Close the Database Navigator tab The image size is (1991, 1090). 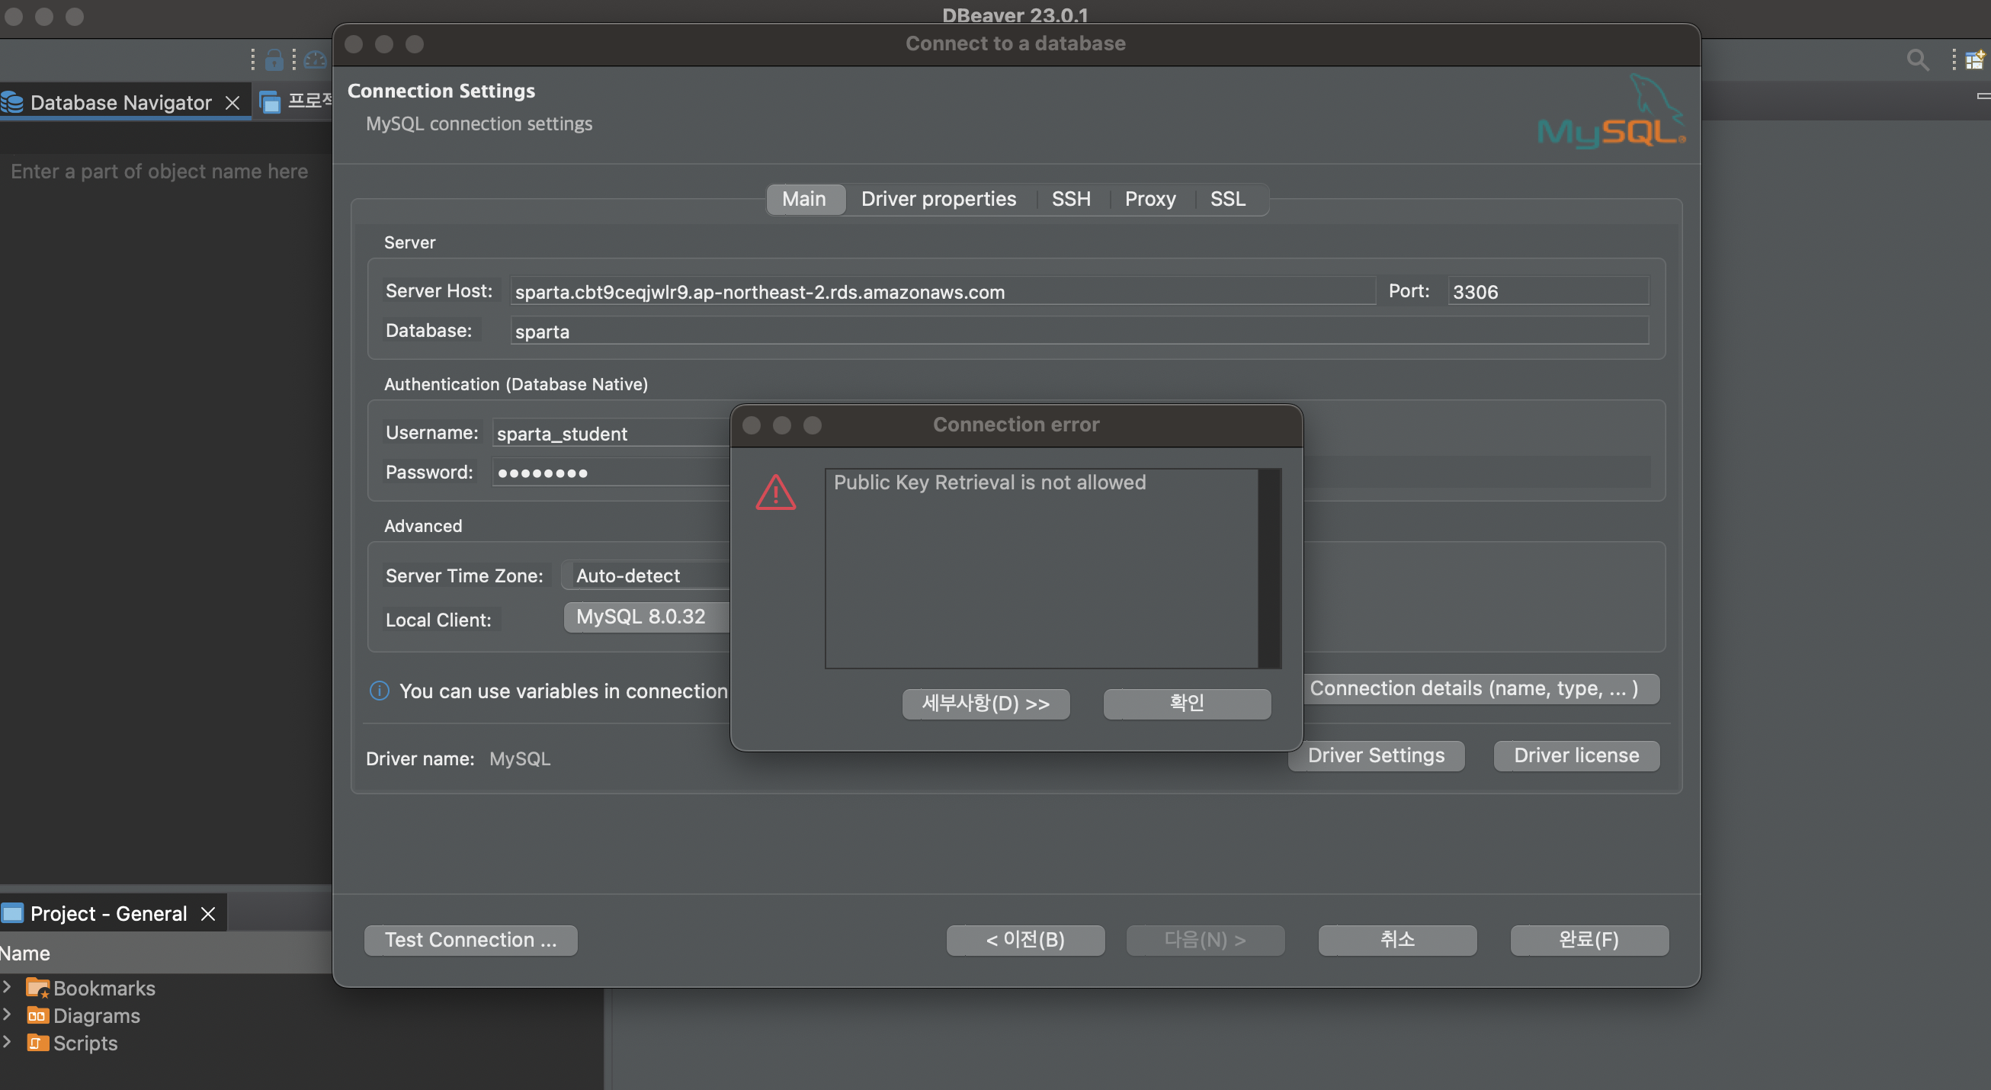(232, 102)
